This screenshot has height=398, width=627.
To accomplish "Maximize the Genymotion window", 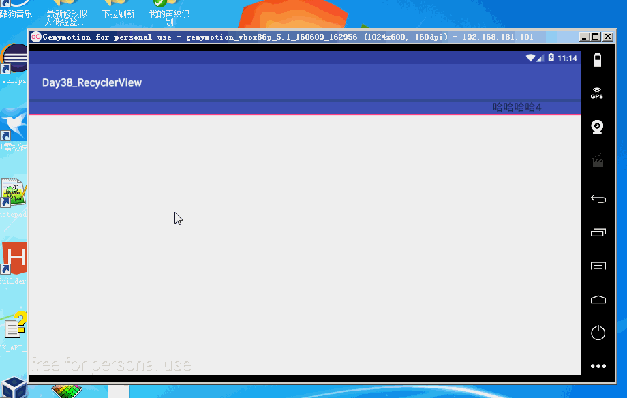I will (x=596, y=37).
